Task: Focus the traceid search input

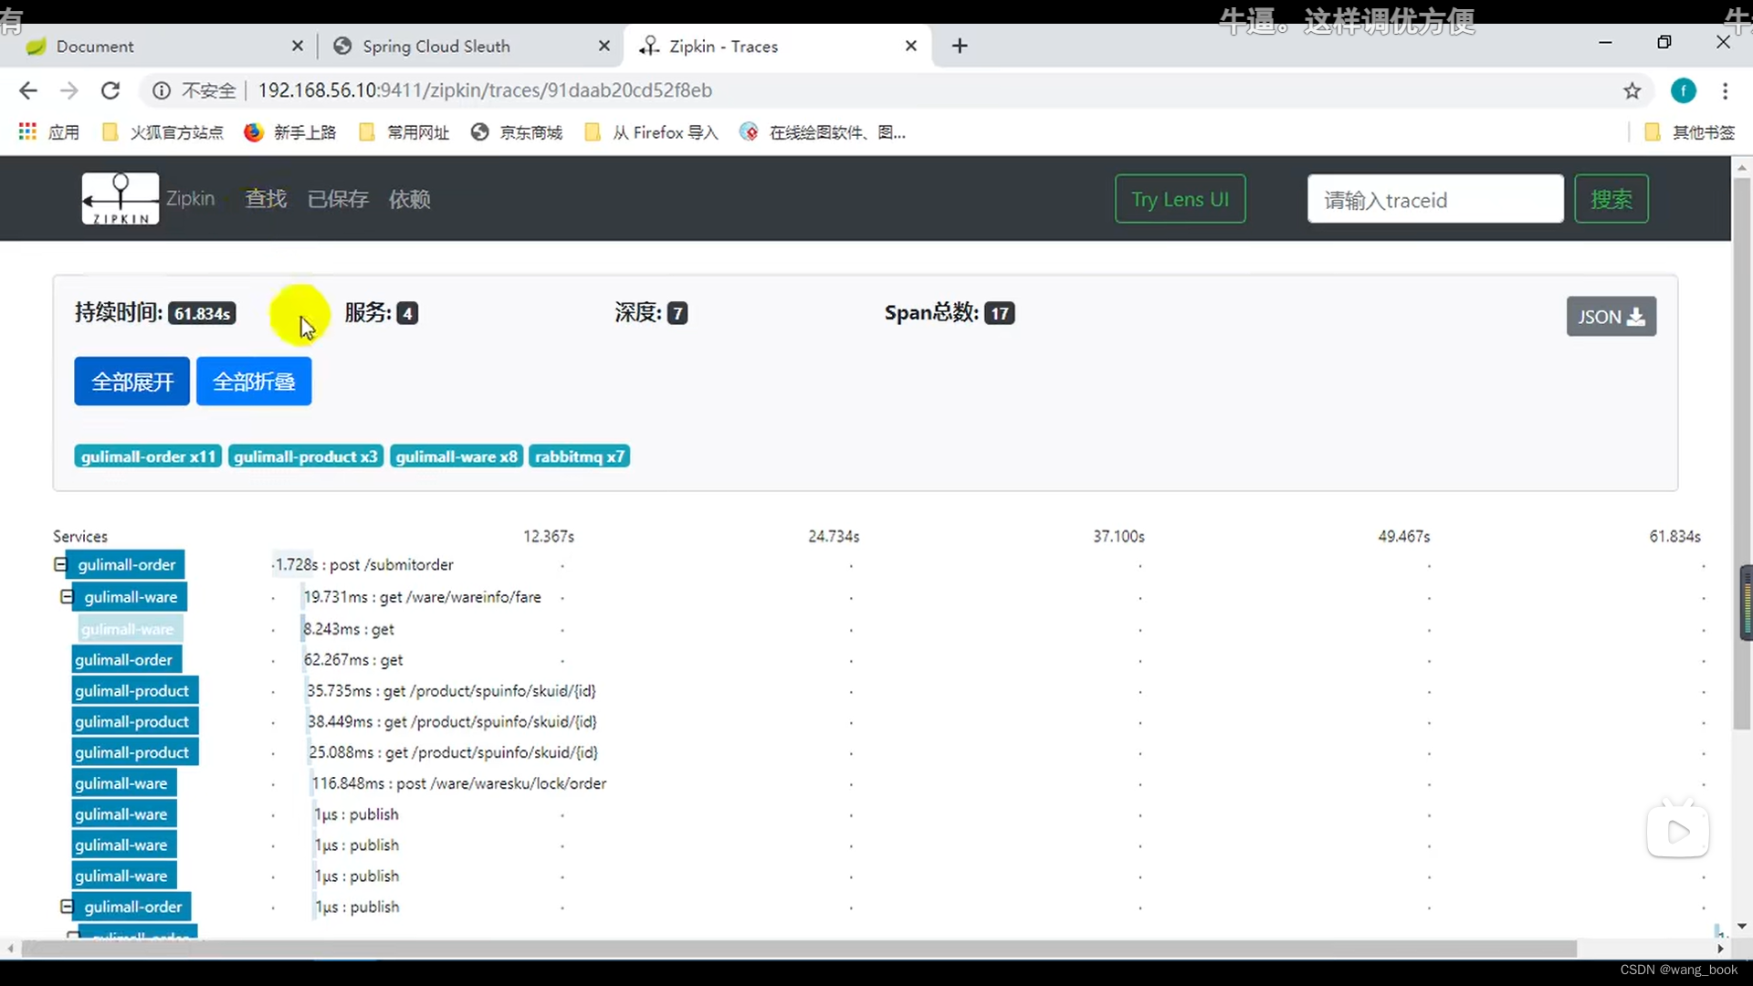Action: click(1435, 199)
